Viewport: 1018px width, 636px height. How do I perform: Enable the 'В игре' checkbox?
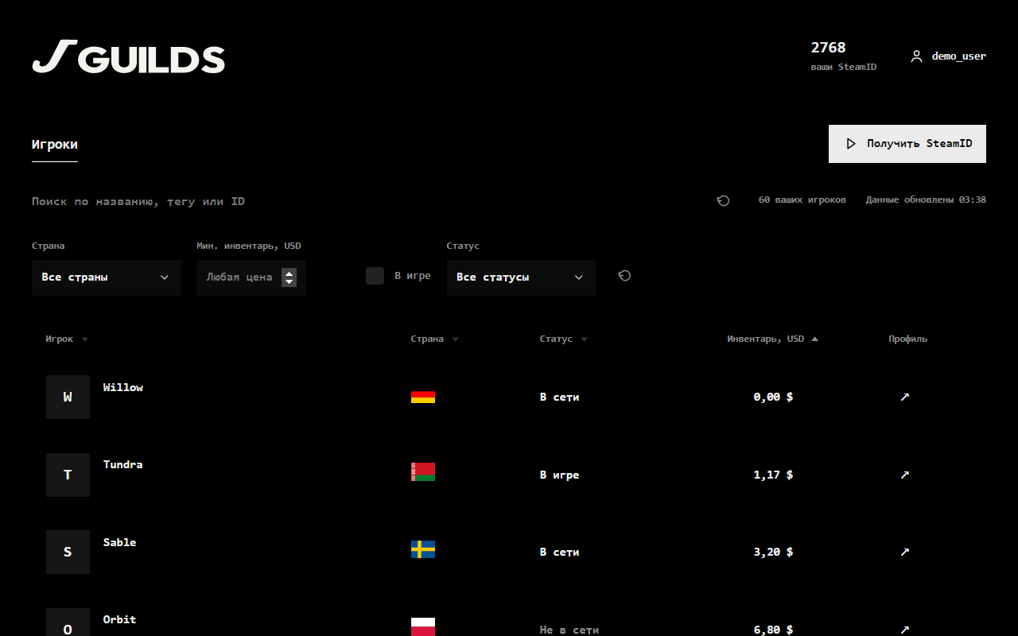pos(375,276)
